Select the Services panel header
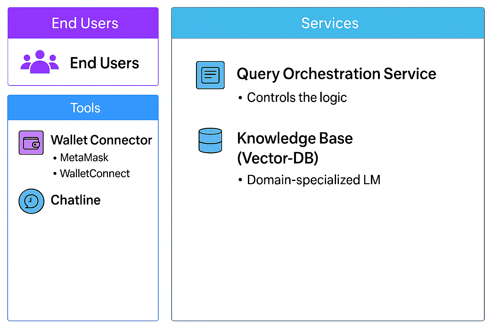The height and width of the screenshot is (328, 492). 328,23
